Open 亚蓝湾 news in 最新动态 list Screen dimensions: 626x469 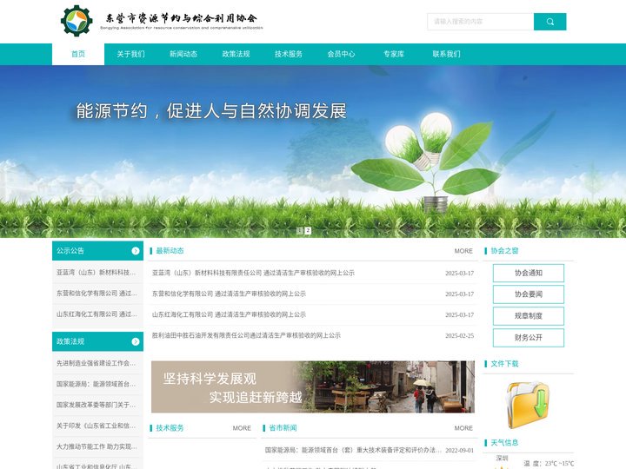coord(253,273)
